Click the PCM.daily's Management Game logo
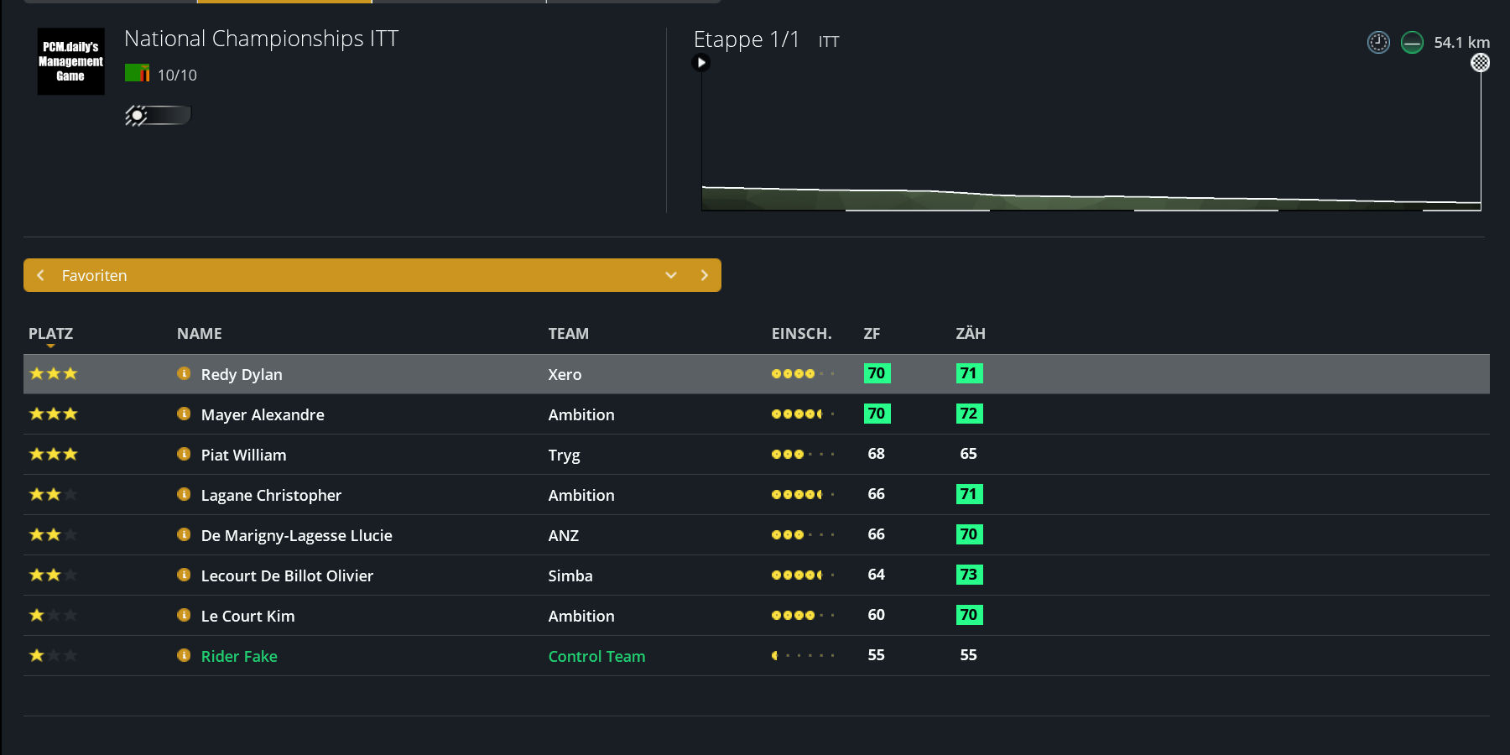 pos(71,61)
